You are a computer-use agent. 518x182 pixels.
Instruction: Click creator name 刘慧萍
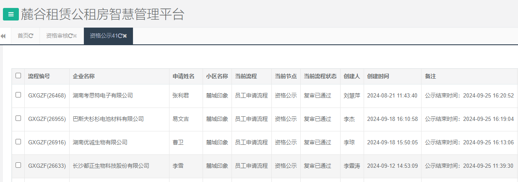[x=352, y=96]
